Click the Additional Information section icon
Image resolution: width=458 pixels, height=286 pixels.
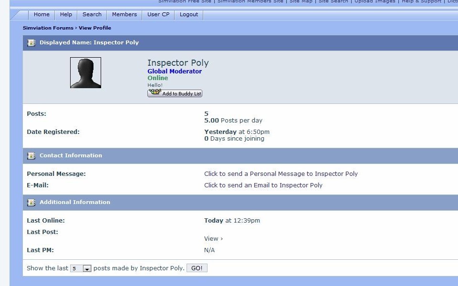tap(31, 203)
